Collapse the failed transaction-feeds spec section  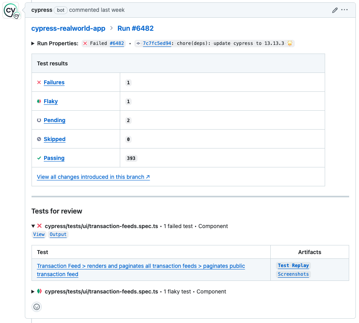(x=33, y=226)
